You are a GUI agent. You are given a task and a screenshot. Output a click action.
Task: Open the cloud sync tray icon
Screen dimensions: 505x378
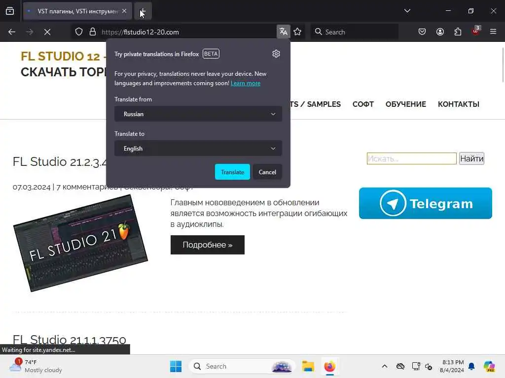400,366
